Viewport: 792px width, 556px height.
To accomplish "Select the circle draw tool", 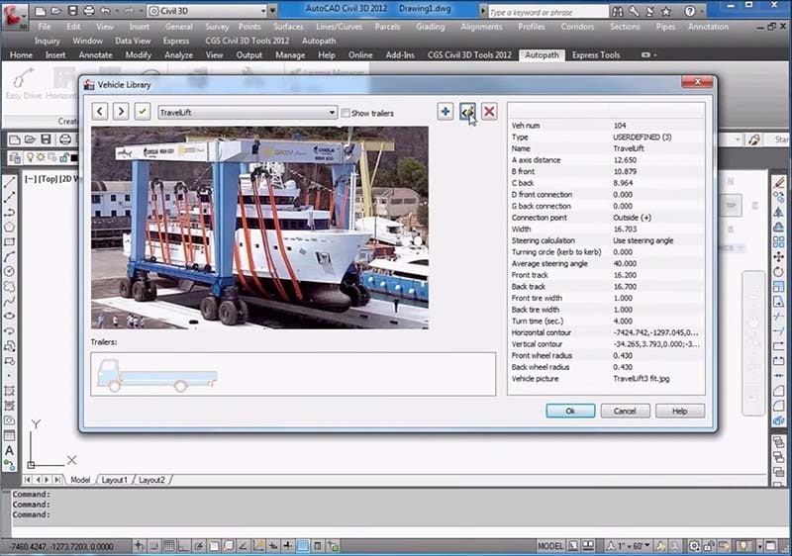I will (x=9, y=271).
